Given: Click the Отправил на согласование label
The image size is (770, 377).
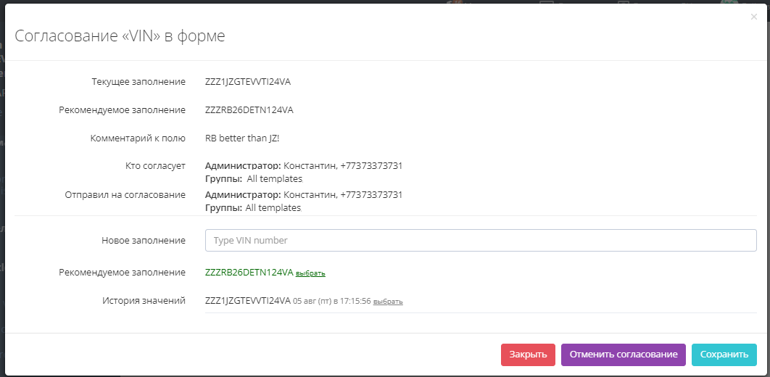Looking at the screenshot, I should point(125,194).
